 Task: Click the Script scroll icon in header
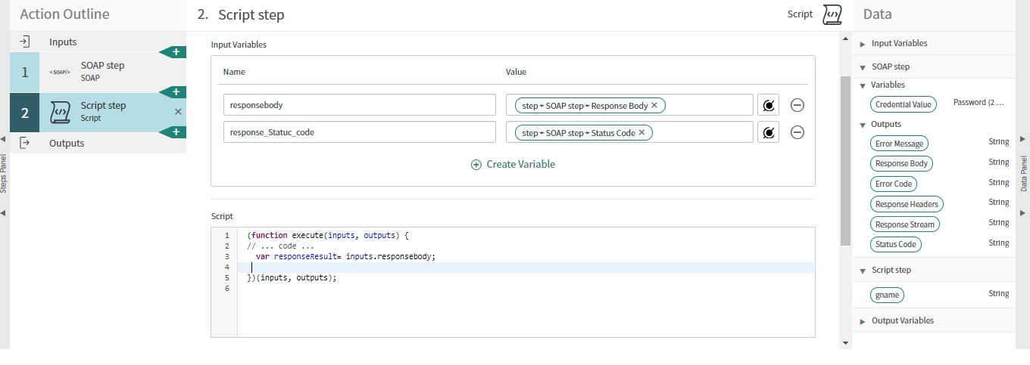point(832,14)
